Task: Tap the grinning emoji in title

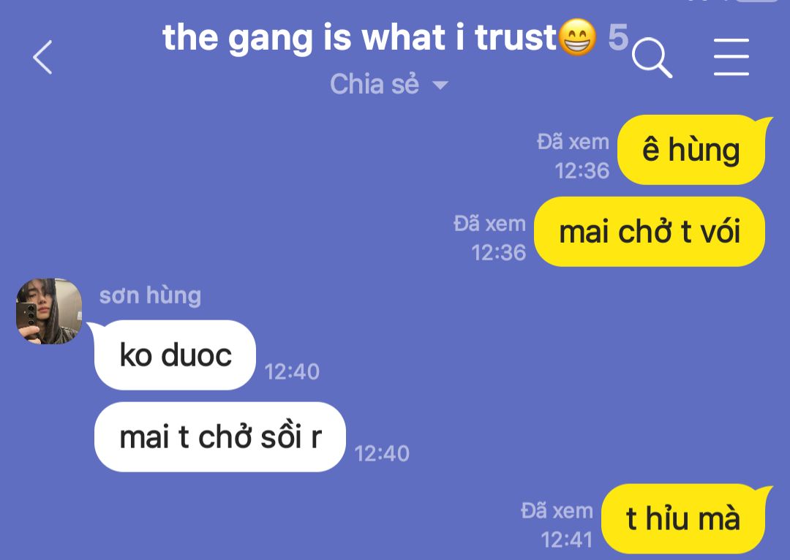Action: point(578,37)
